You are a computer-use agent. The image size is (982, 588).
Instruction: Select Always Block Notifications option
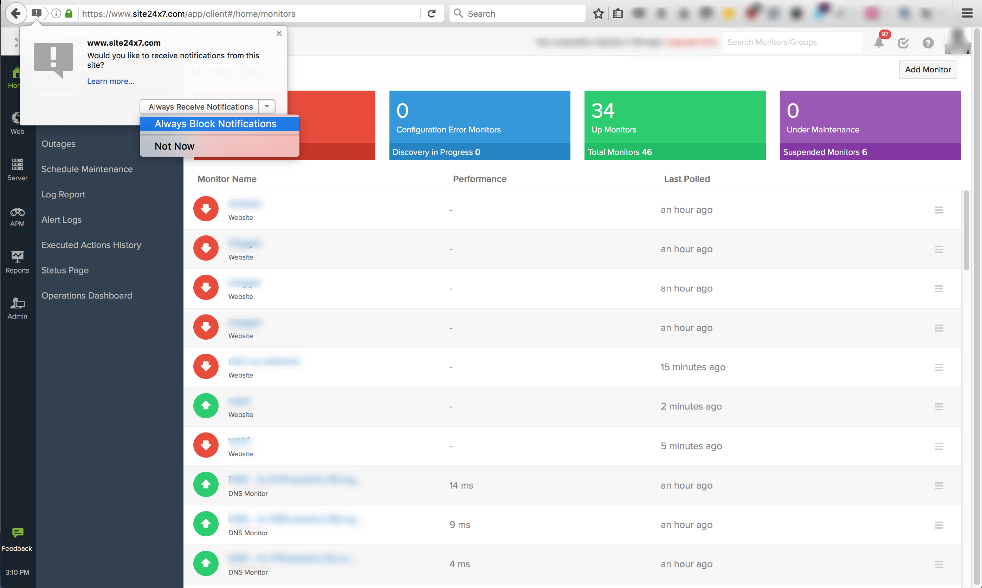click(x=216, y=124)
